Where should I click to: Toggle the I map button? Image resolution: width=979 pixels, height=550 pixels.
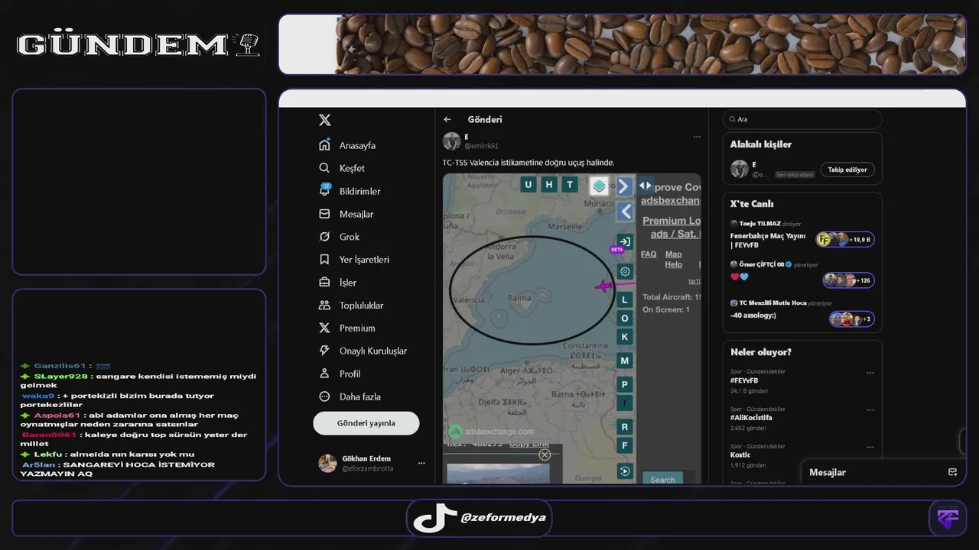click(x=625, y=403)
